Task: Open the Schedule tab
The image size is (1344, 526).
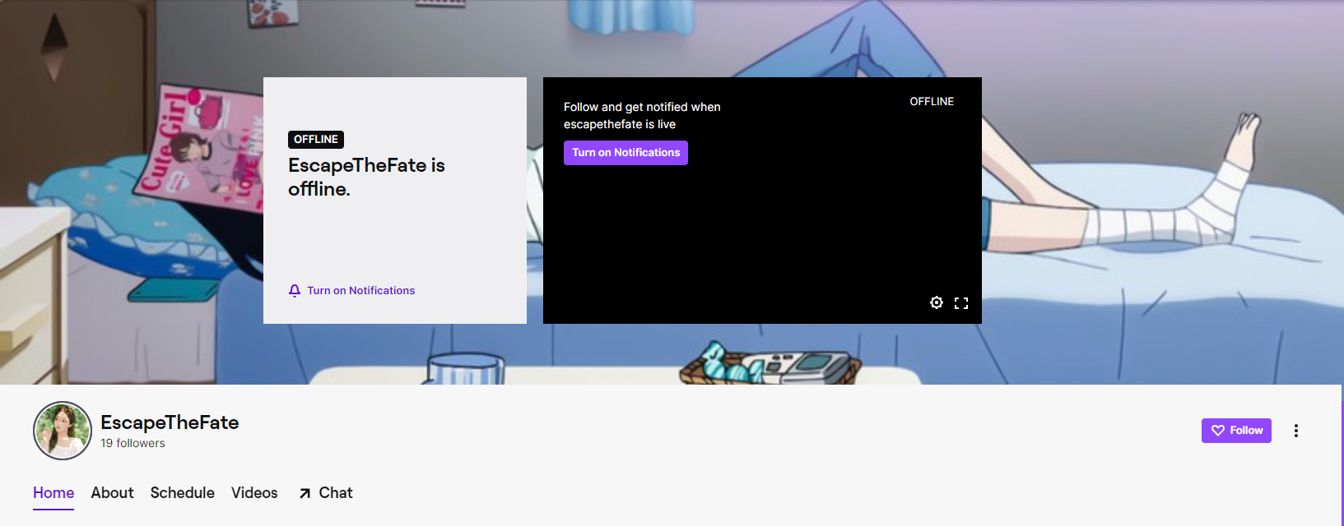Action: 183,493
